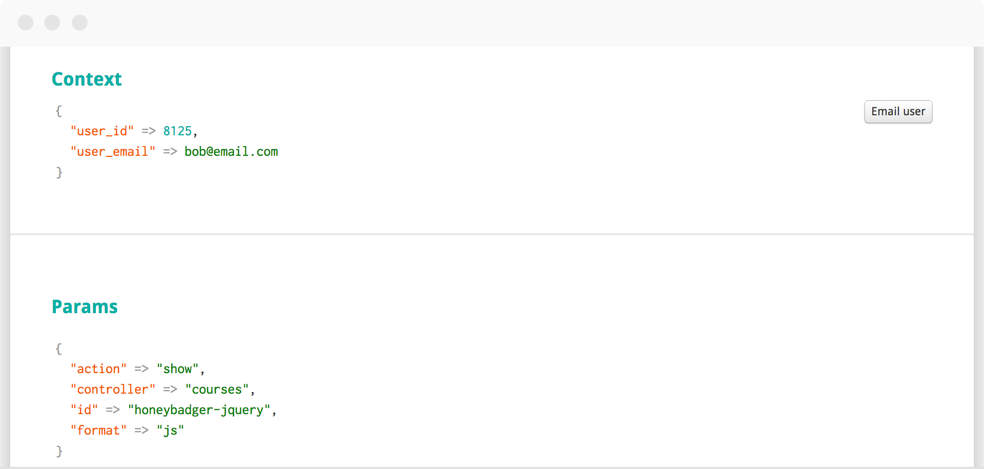
Task: Click the Email user button
Action: pyautogui.click(x=898, y=112)
